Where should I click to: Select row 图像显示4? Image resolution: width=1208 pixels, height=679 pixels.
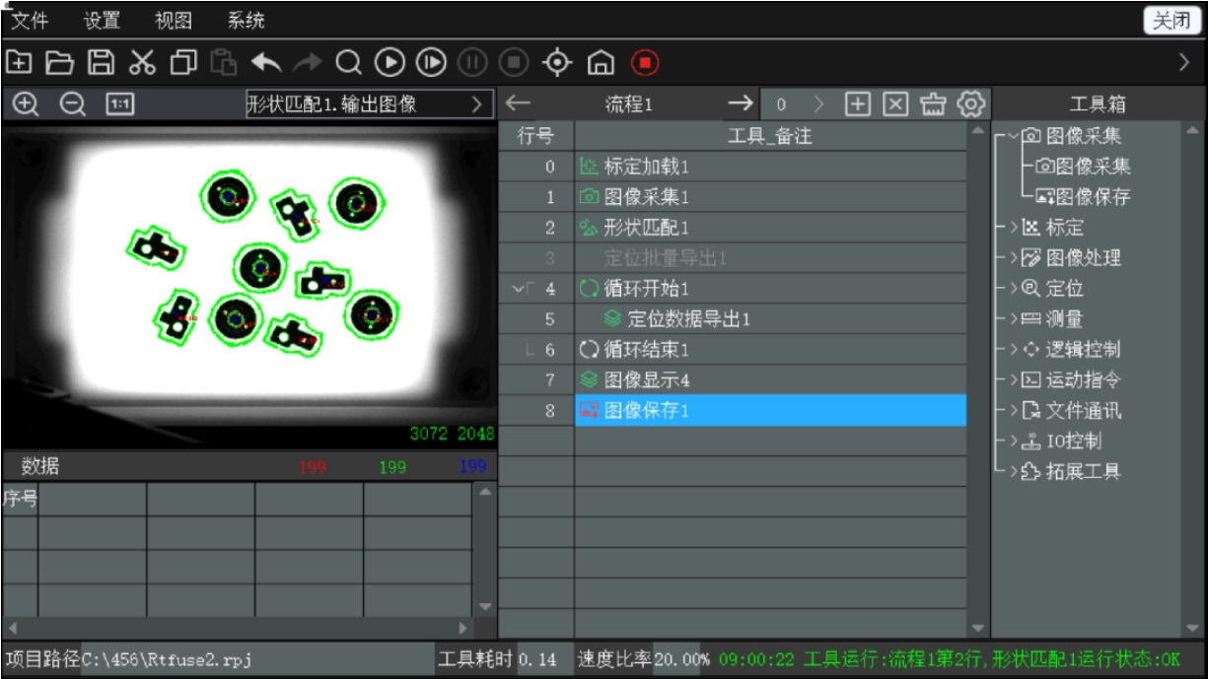click(770, 379)
